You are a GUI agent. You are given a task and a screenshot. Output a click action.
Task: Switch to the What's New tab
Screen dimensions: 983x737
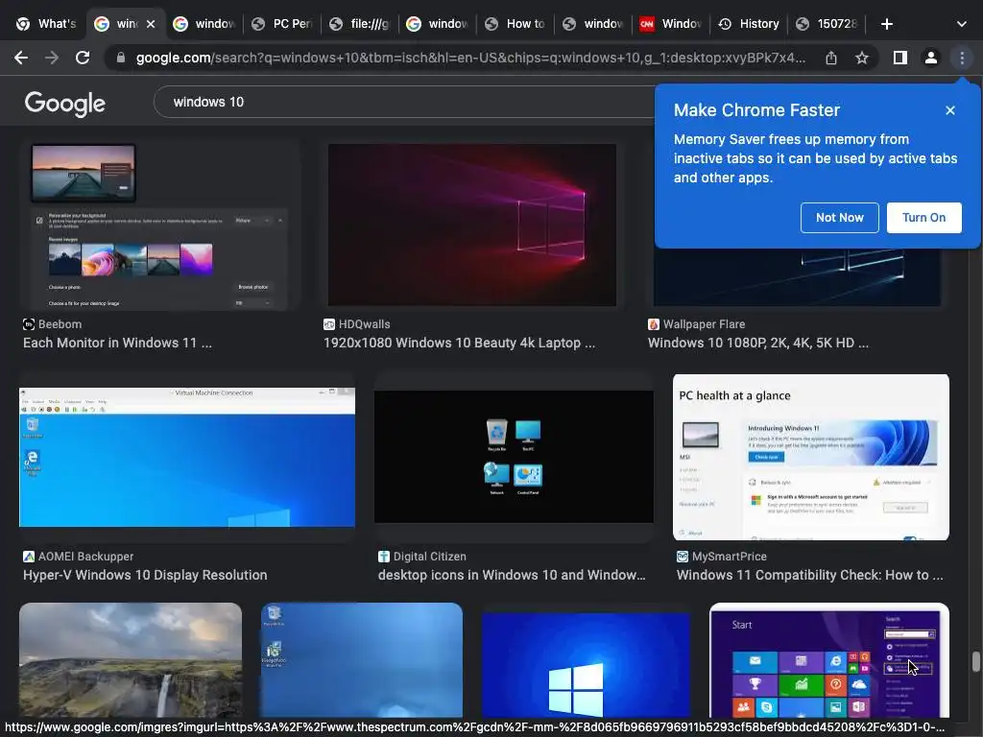coord(46,24)
